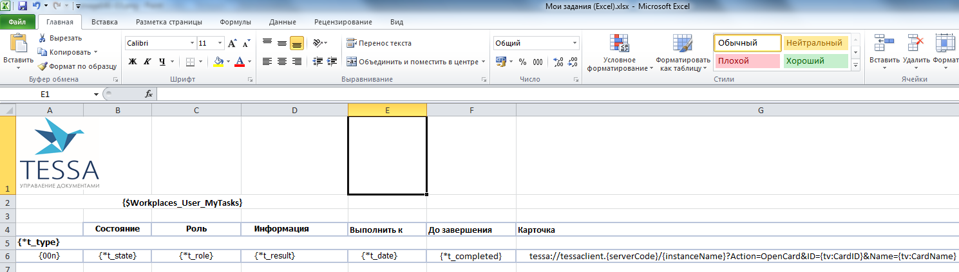The height and width of the screenshot is (272, 959).
Task: Expand the number format dropdown (Общий)
Action: click(x=575, y=43)
